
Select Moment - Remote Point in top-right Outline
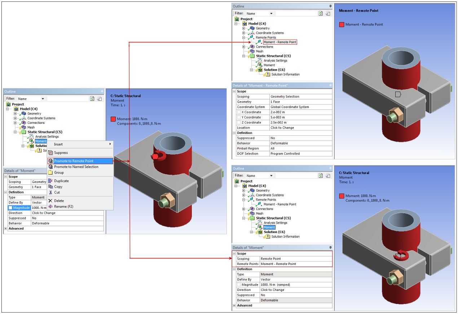click(x=280, y=42)
